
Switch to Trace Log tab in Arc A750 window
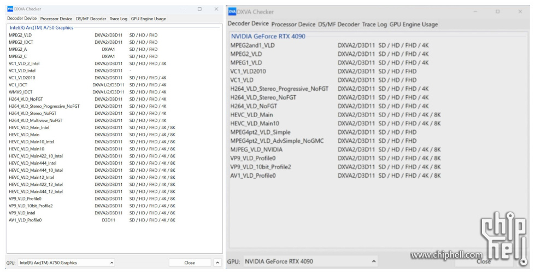[x=119, y=19]
